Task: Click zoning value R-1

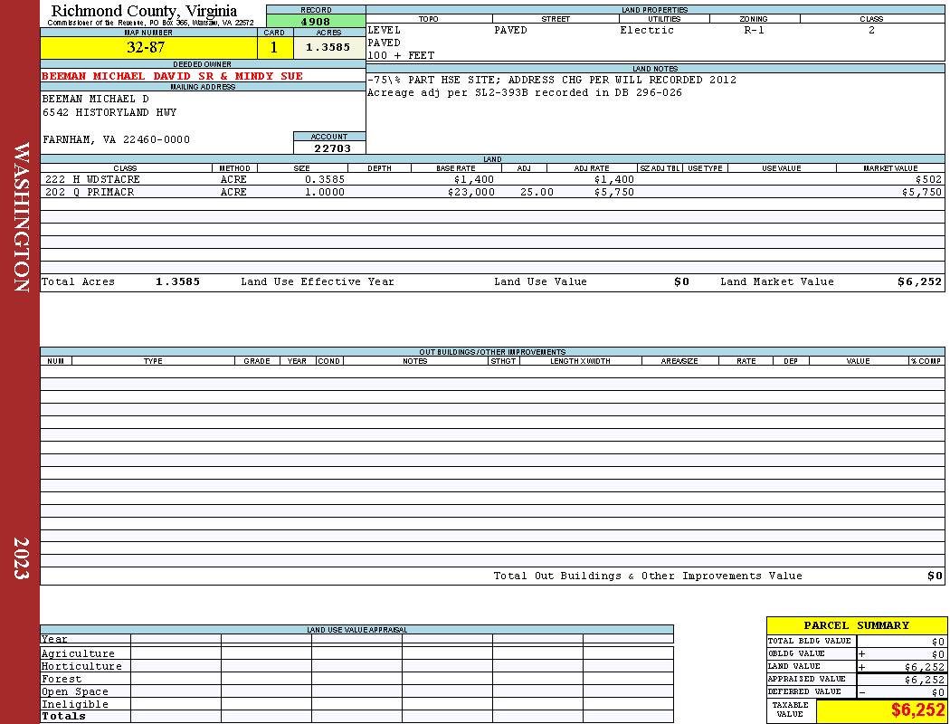Action: click(x=755, y=30)
